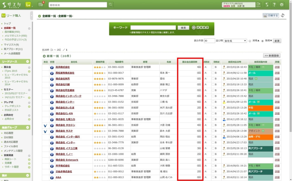The image size is (292, 181).
Task: Open the settings gear icon
Action: pos(282,5)
